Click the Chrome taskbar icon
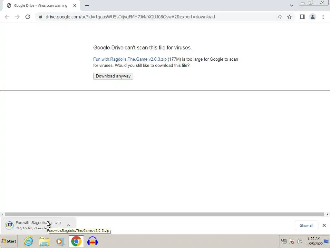 (x=76, y=241)
